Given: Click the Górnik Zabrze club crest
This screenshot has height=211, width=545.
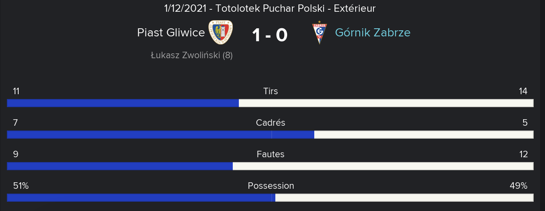Looking at the screenshot, I should click(320, 32).
